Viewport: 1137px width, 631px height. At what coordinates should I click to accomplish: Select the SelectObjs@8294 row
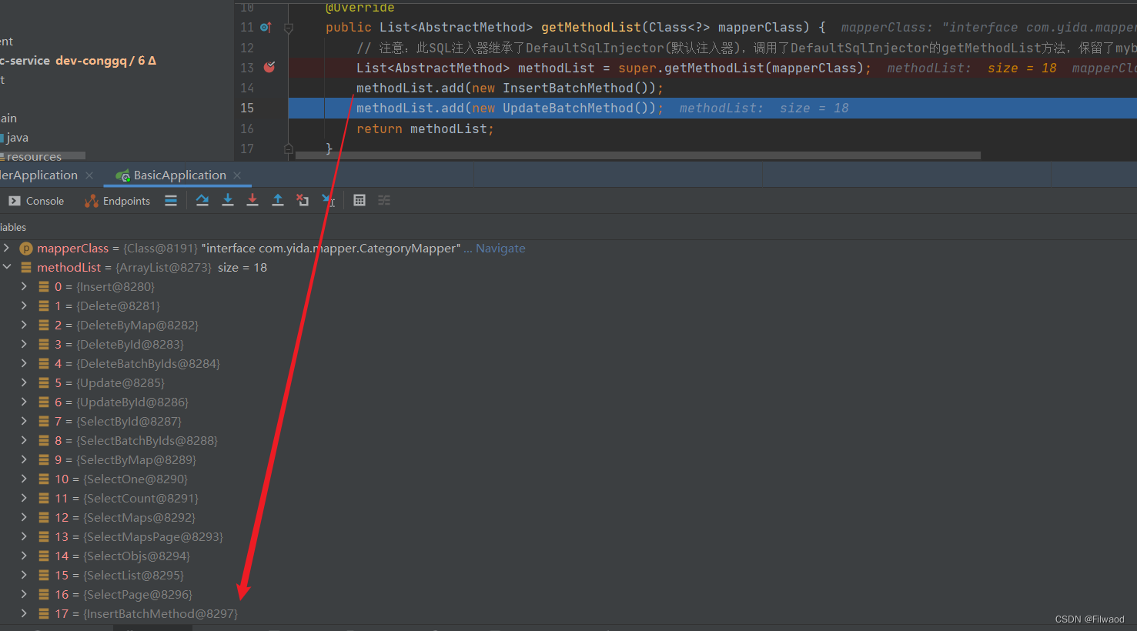pos(568,556)
